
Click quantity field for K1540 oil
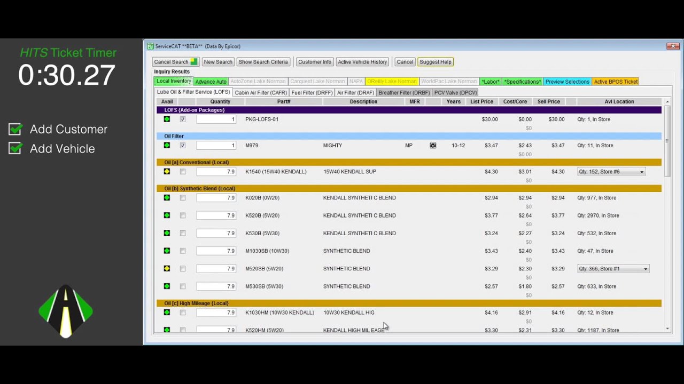click(x=216, y=172)
